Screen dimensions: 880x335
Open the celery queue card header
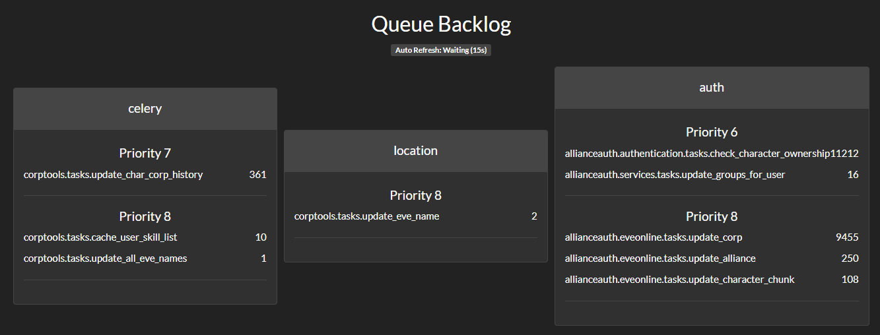145,109
